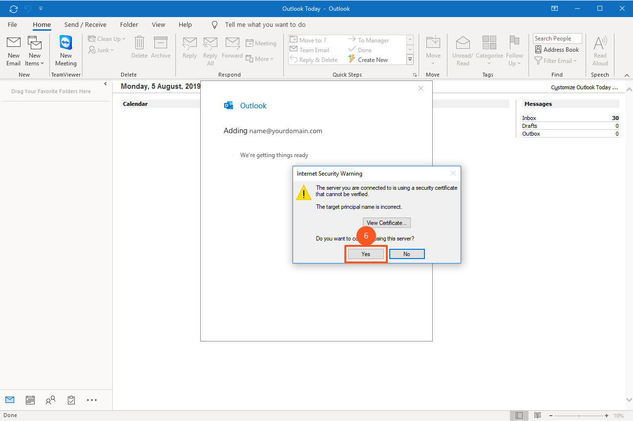Open Tasks view clipboard icon
633x421 pixels.
pos(71,400)
